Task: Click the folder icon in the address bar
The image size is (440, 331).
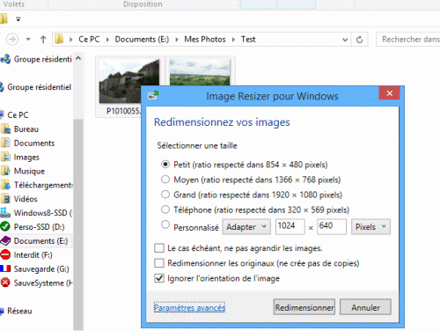Action: coord(59,39)
